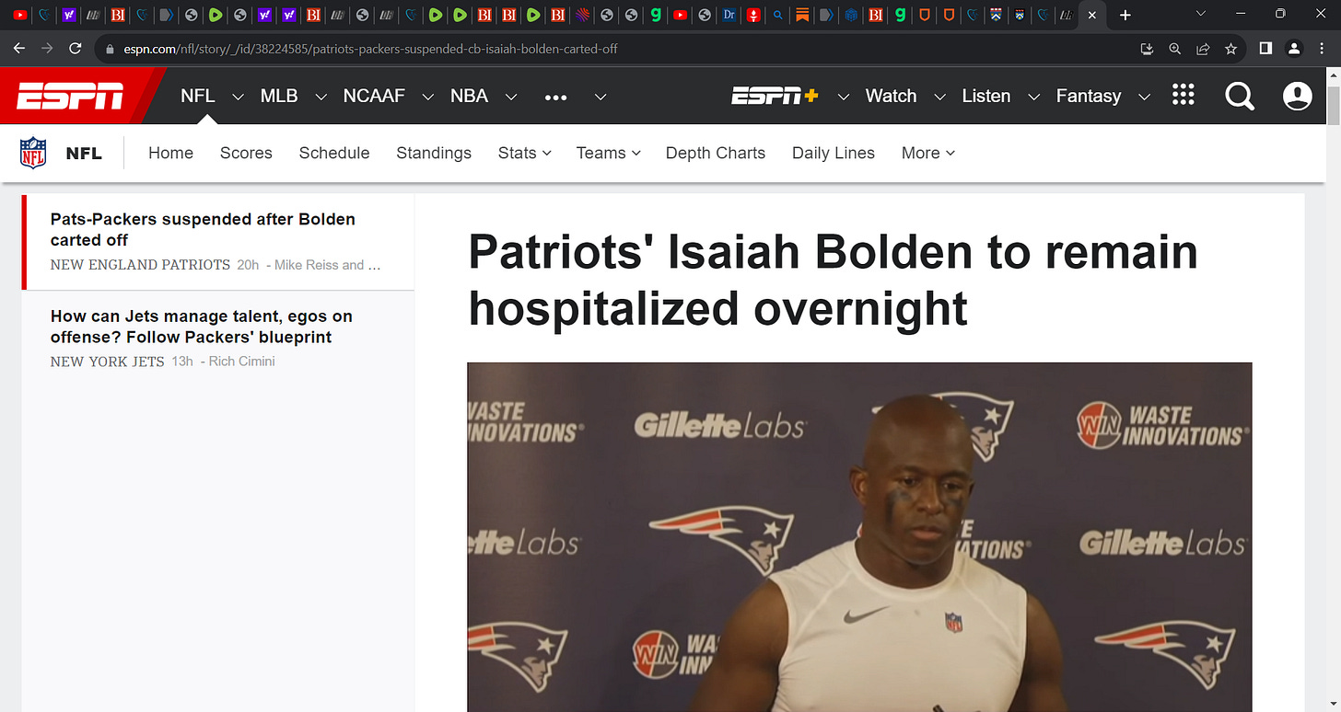Open the ••• more sports menu item
This screenshot has height=712, width=1341.
pos(556,97)
